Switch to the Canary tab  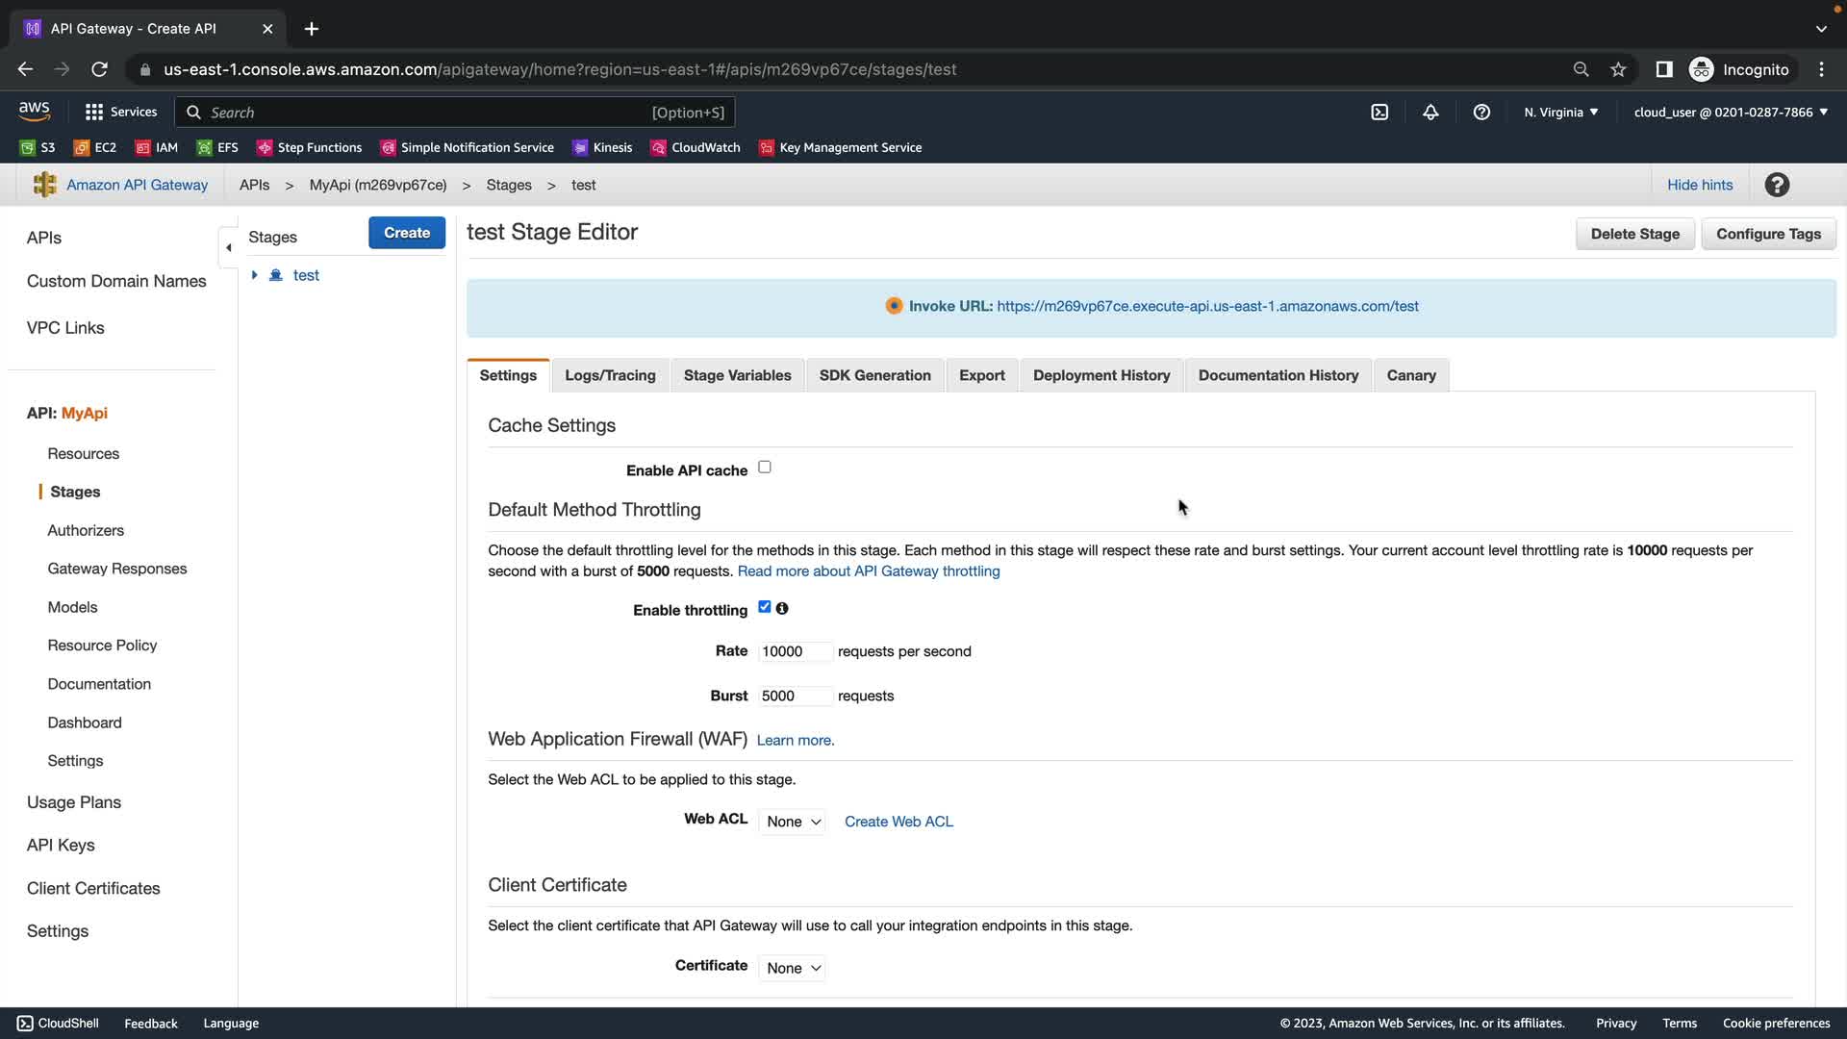pyautogui.click(x=1411, y=375)
